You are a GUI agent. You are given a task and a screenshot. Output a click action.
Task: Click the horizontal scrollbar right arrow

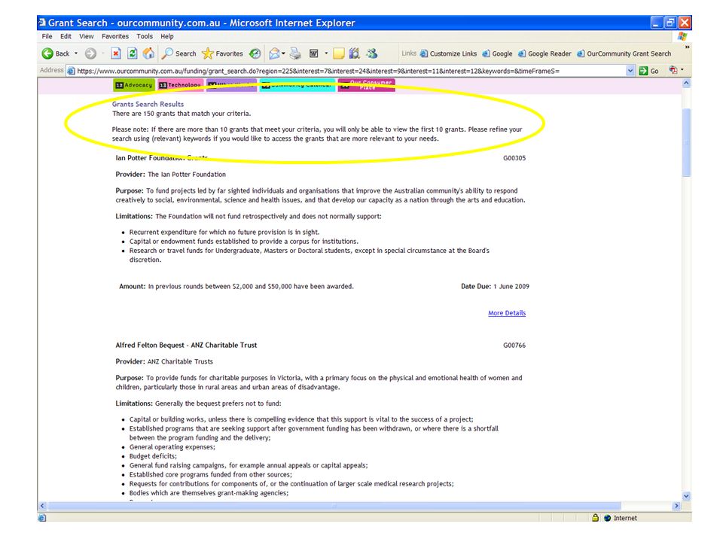(676, 506)
